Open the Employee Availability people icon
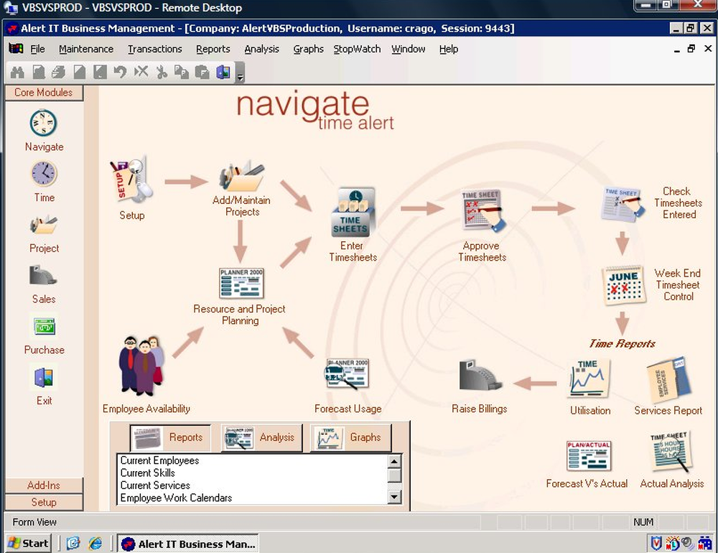 pyautogui.click(x=142, y=366)
